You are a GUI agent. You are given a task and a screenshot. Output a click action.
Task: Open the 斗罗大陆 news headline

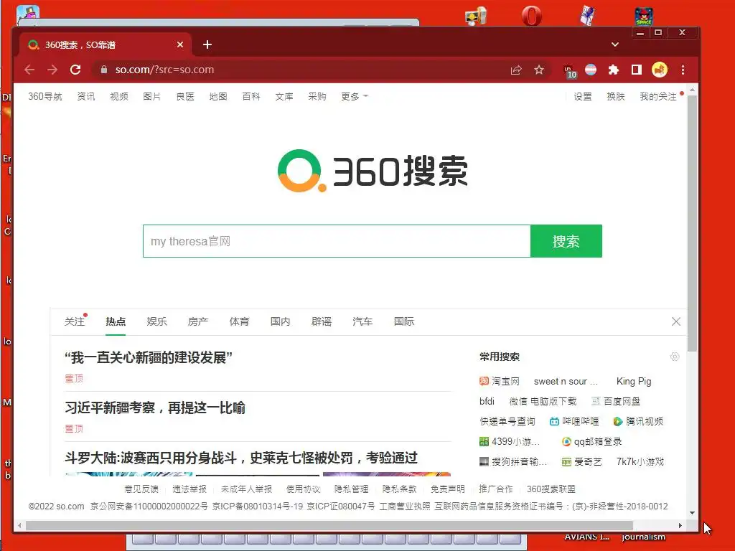pos(241,458)
